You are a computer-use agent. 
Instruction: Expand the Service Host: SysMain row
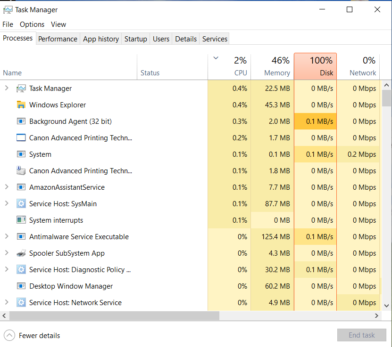(7, 203)
